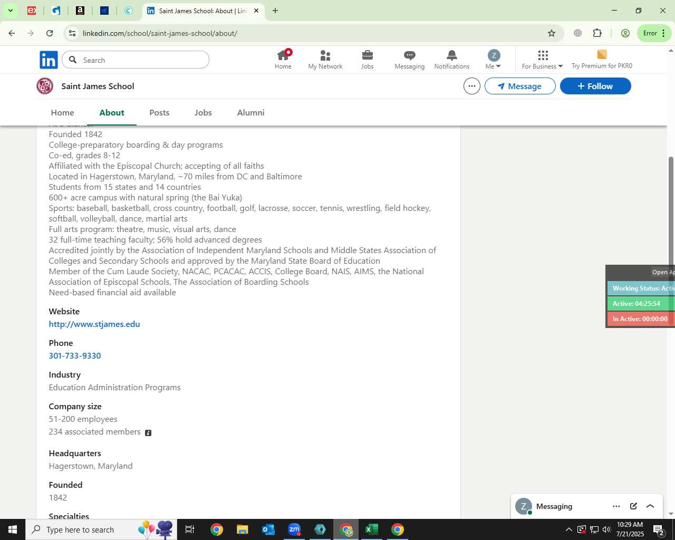This screenshot has height=540, width=675.
Task: Click the messaging overlay ellipsis icon
Action: (x=616, y=506)
